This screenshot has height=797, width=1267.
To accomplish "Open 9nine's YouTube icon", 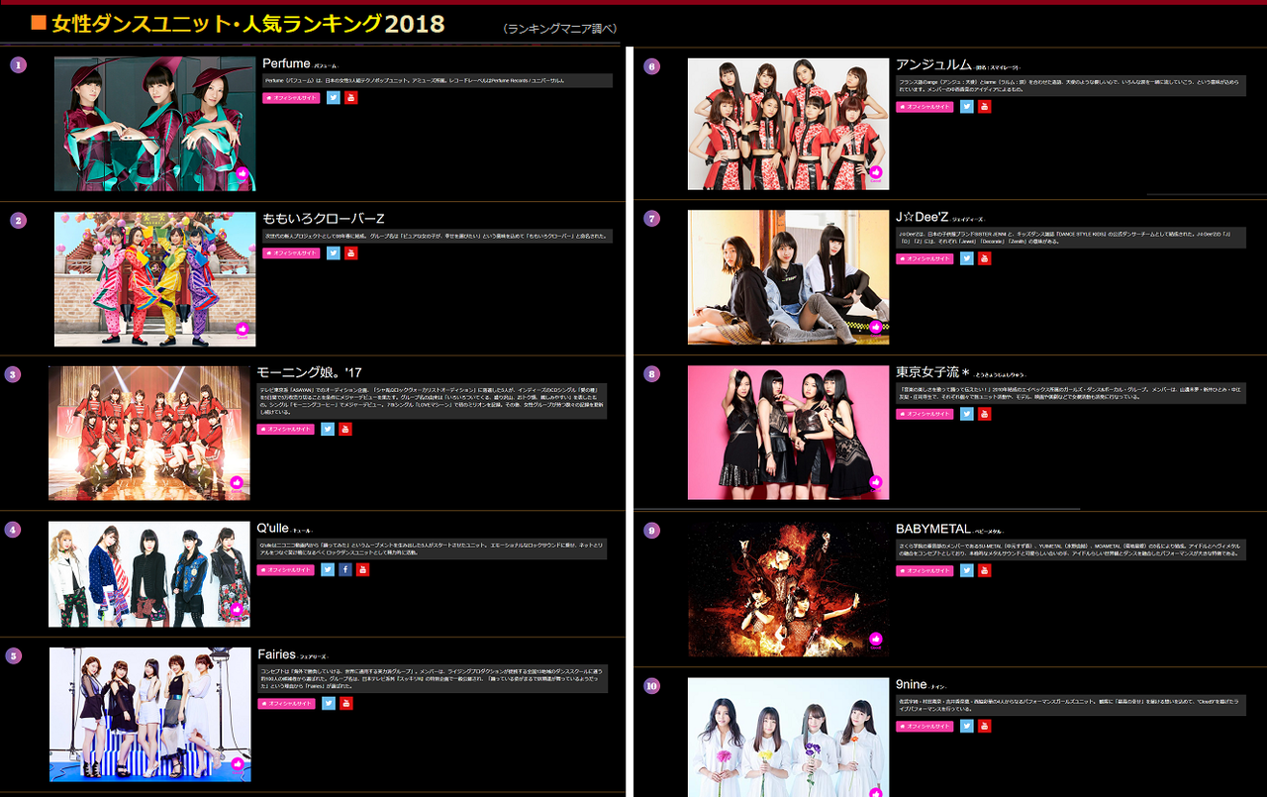I will (985, 726).
